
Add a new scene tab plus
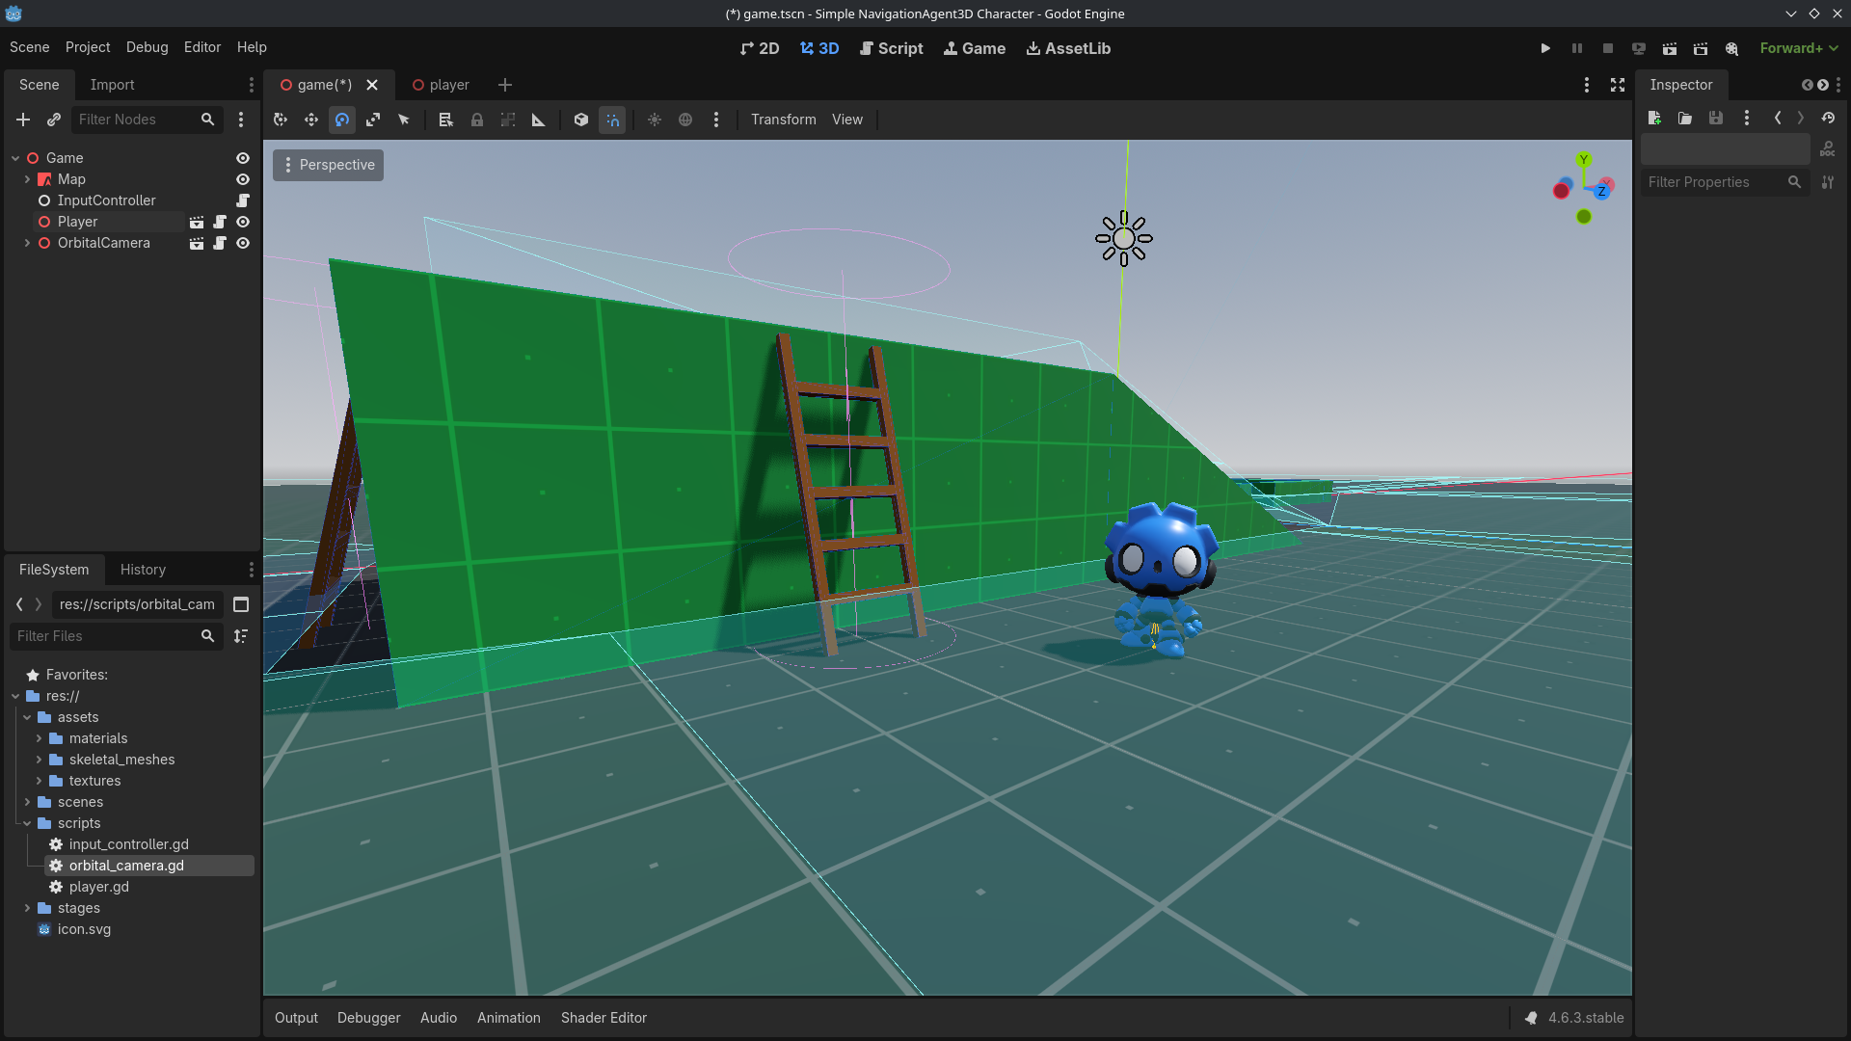[505, 85]
